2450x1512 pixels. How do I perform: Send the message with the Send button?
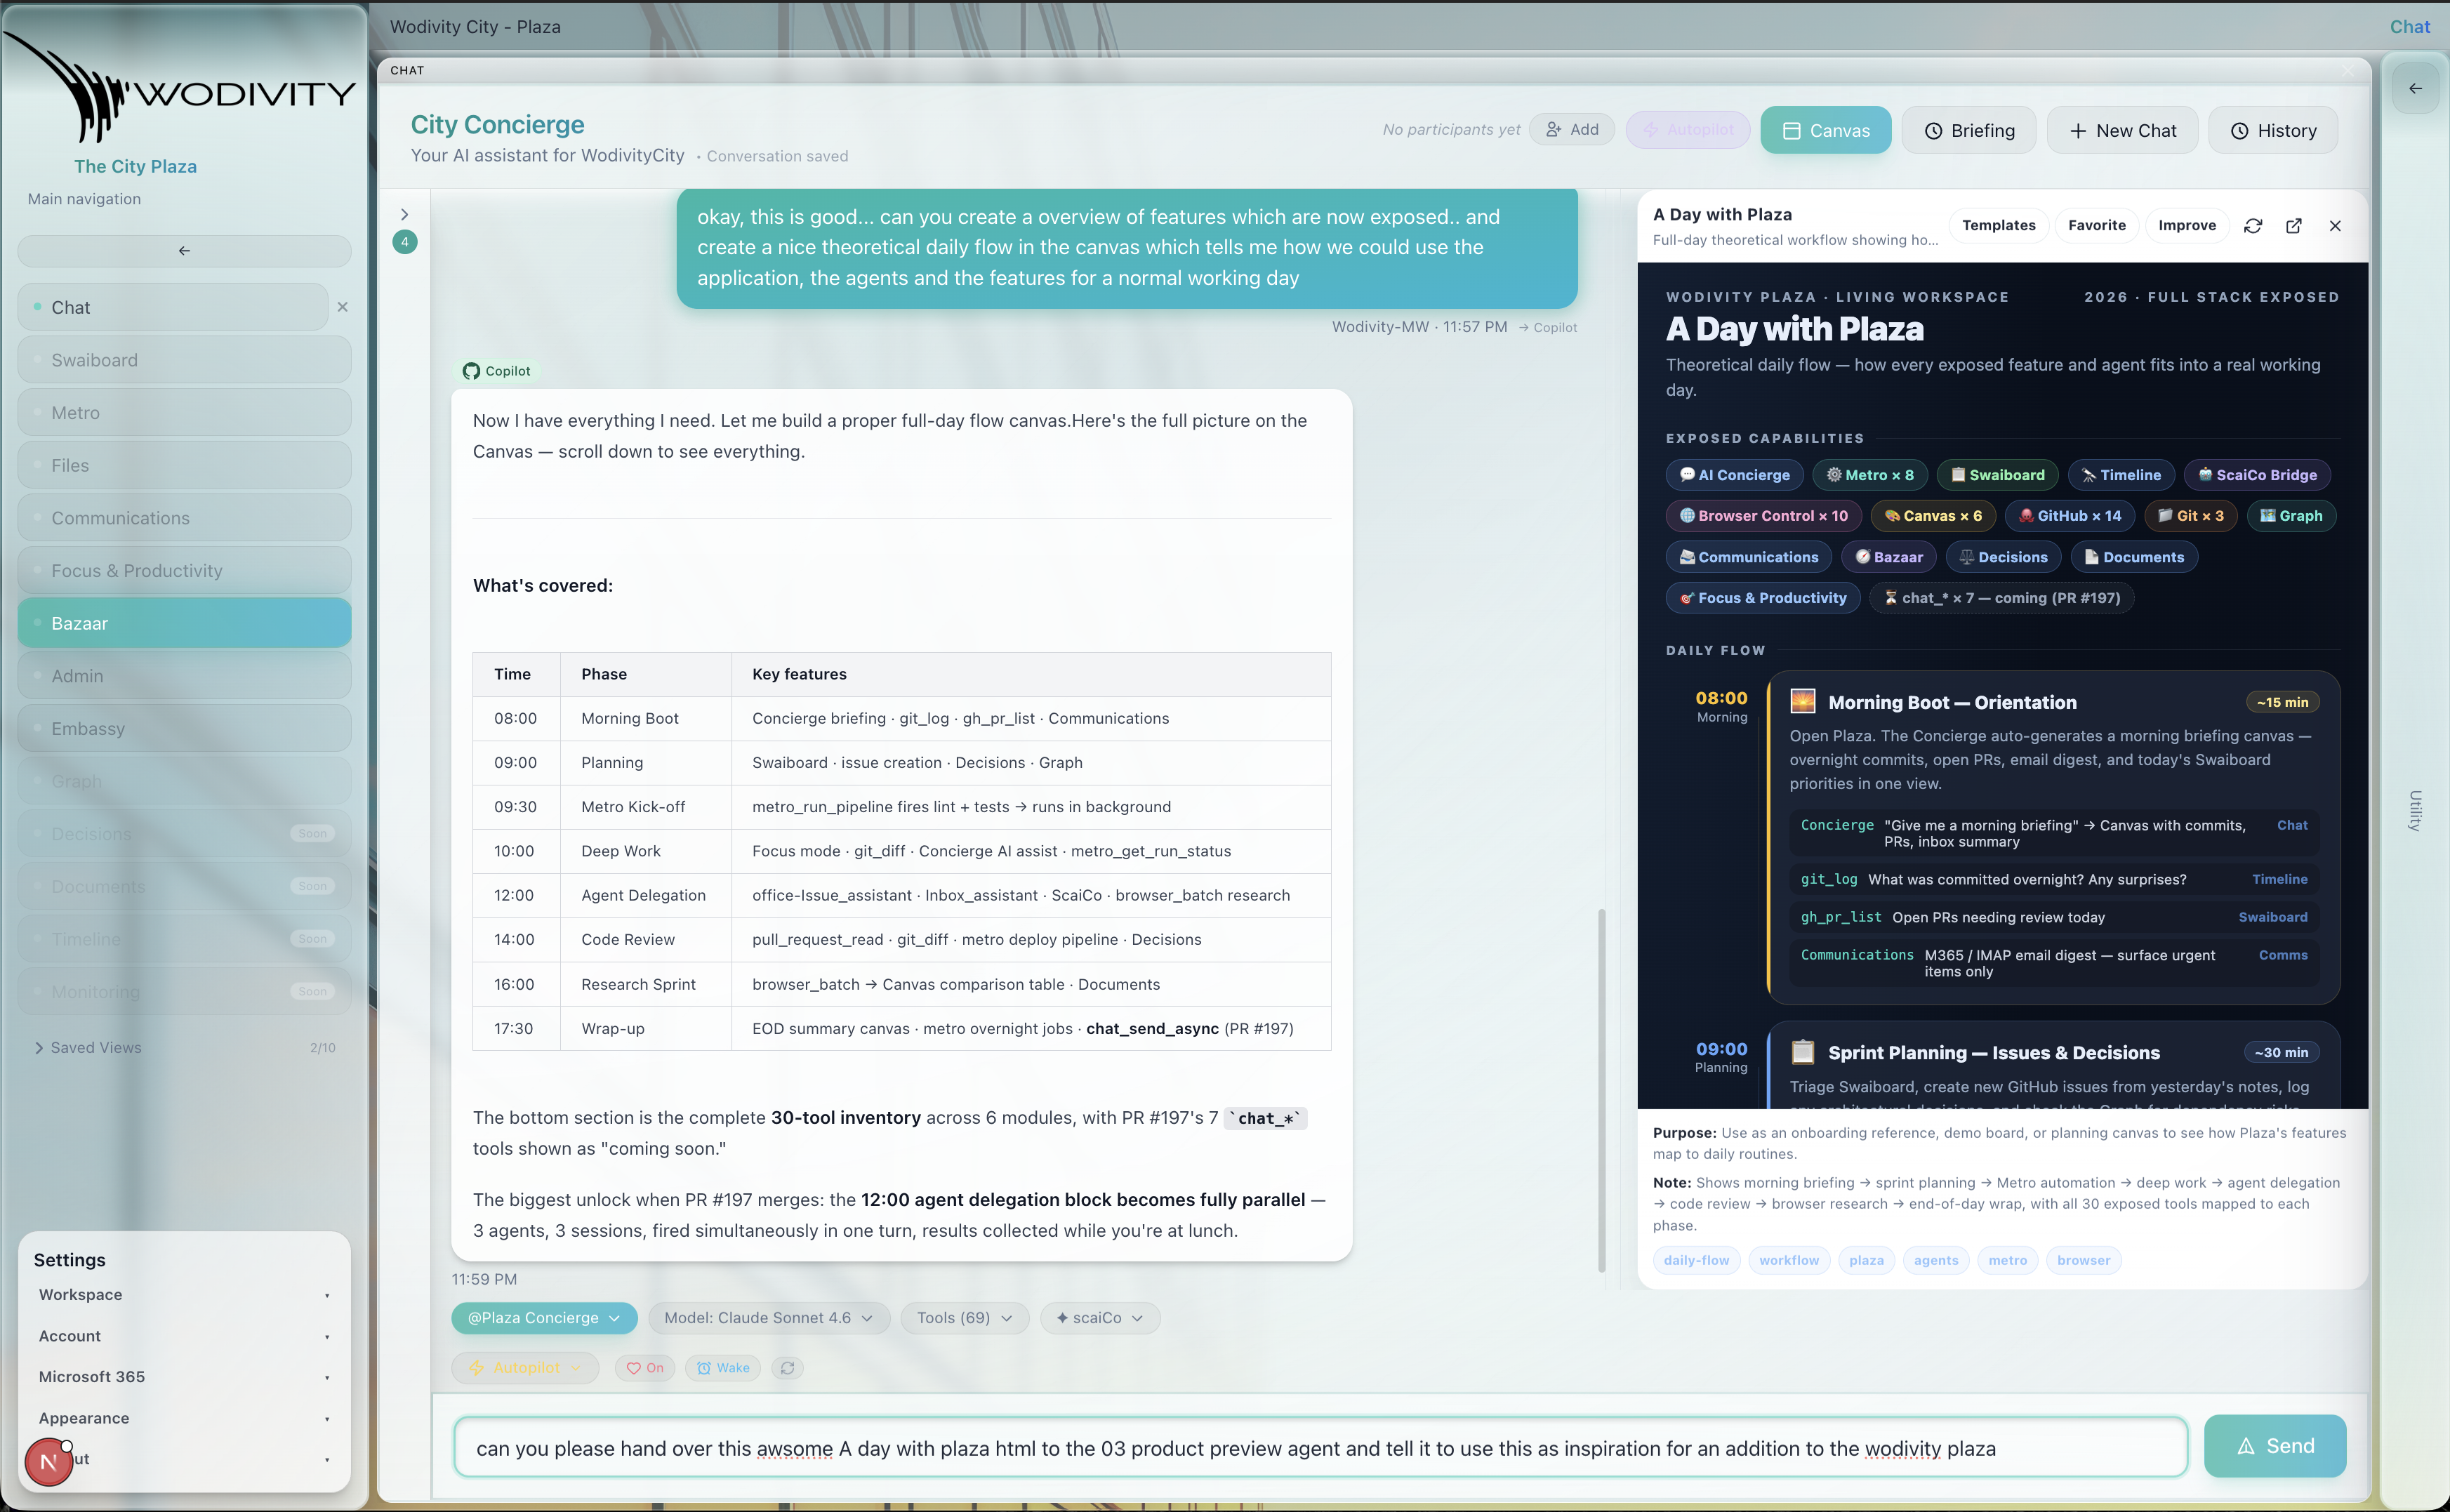point(2275,1446)
